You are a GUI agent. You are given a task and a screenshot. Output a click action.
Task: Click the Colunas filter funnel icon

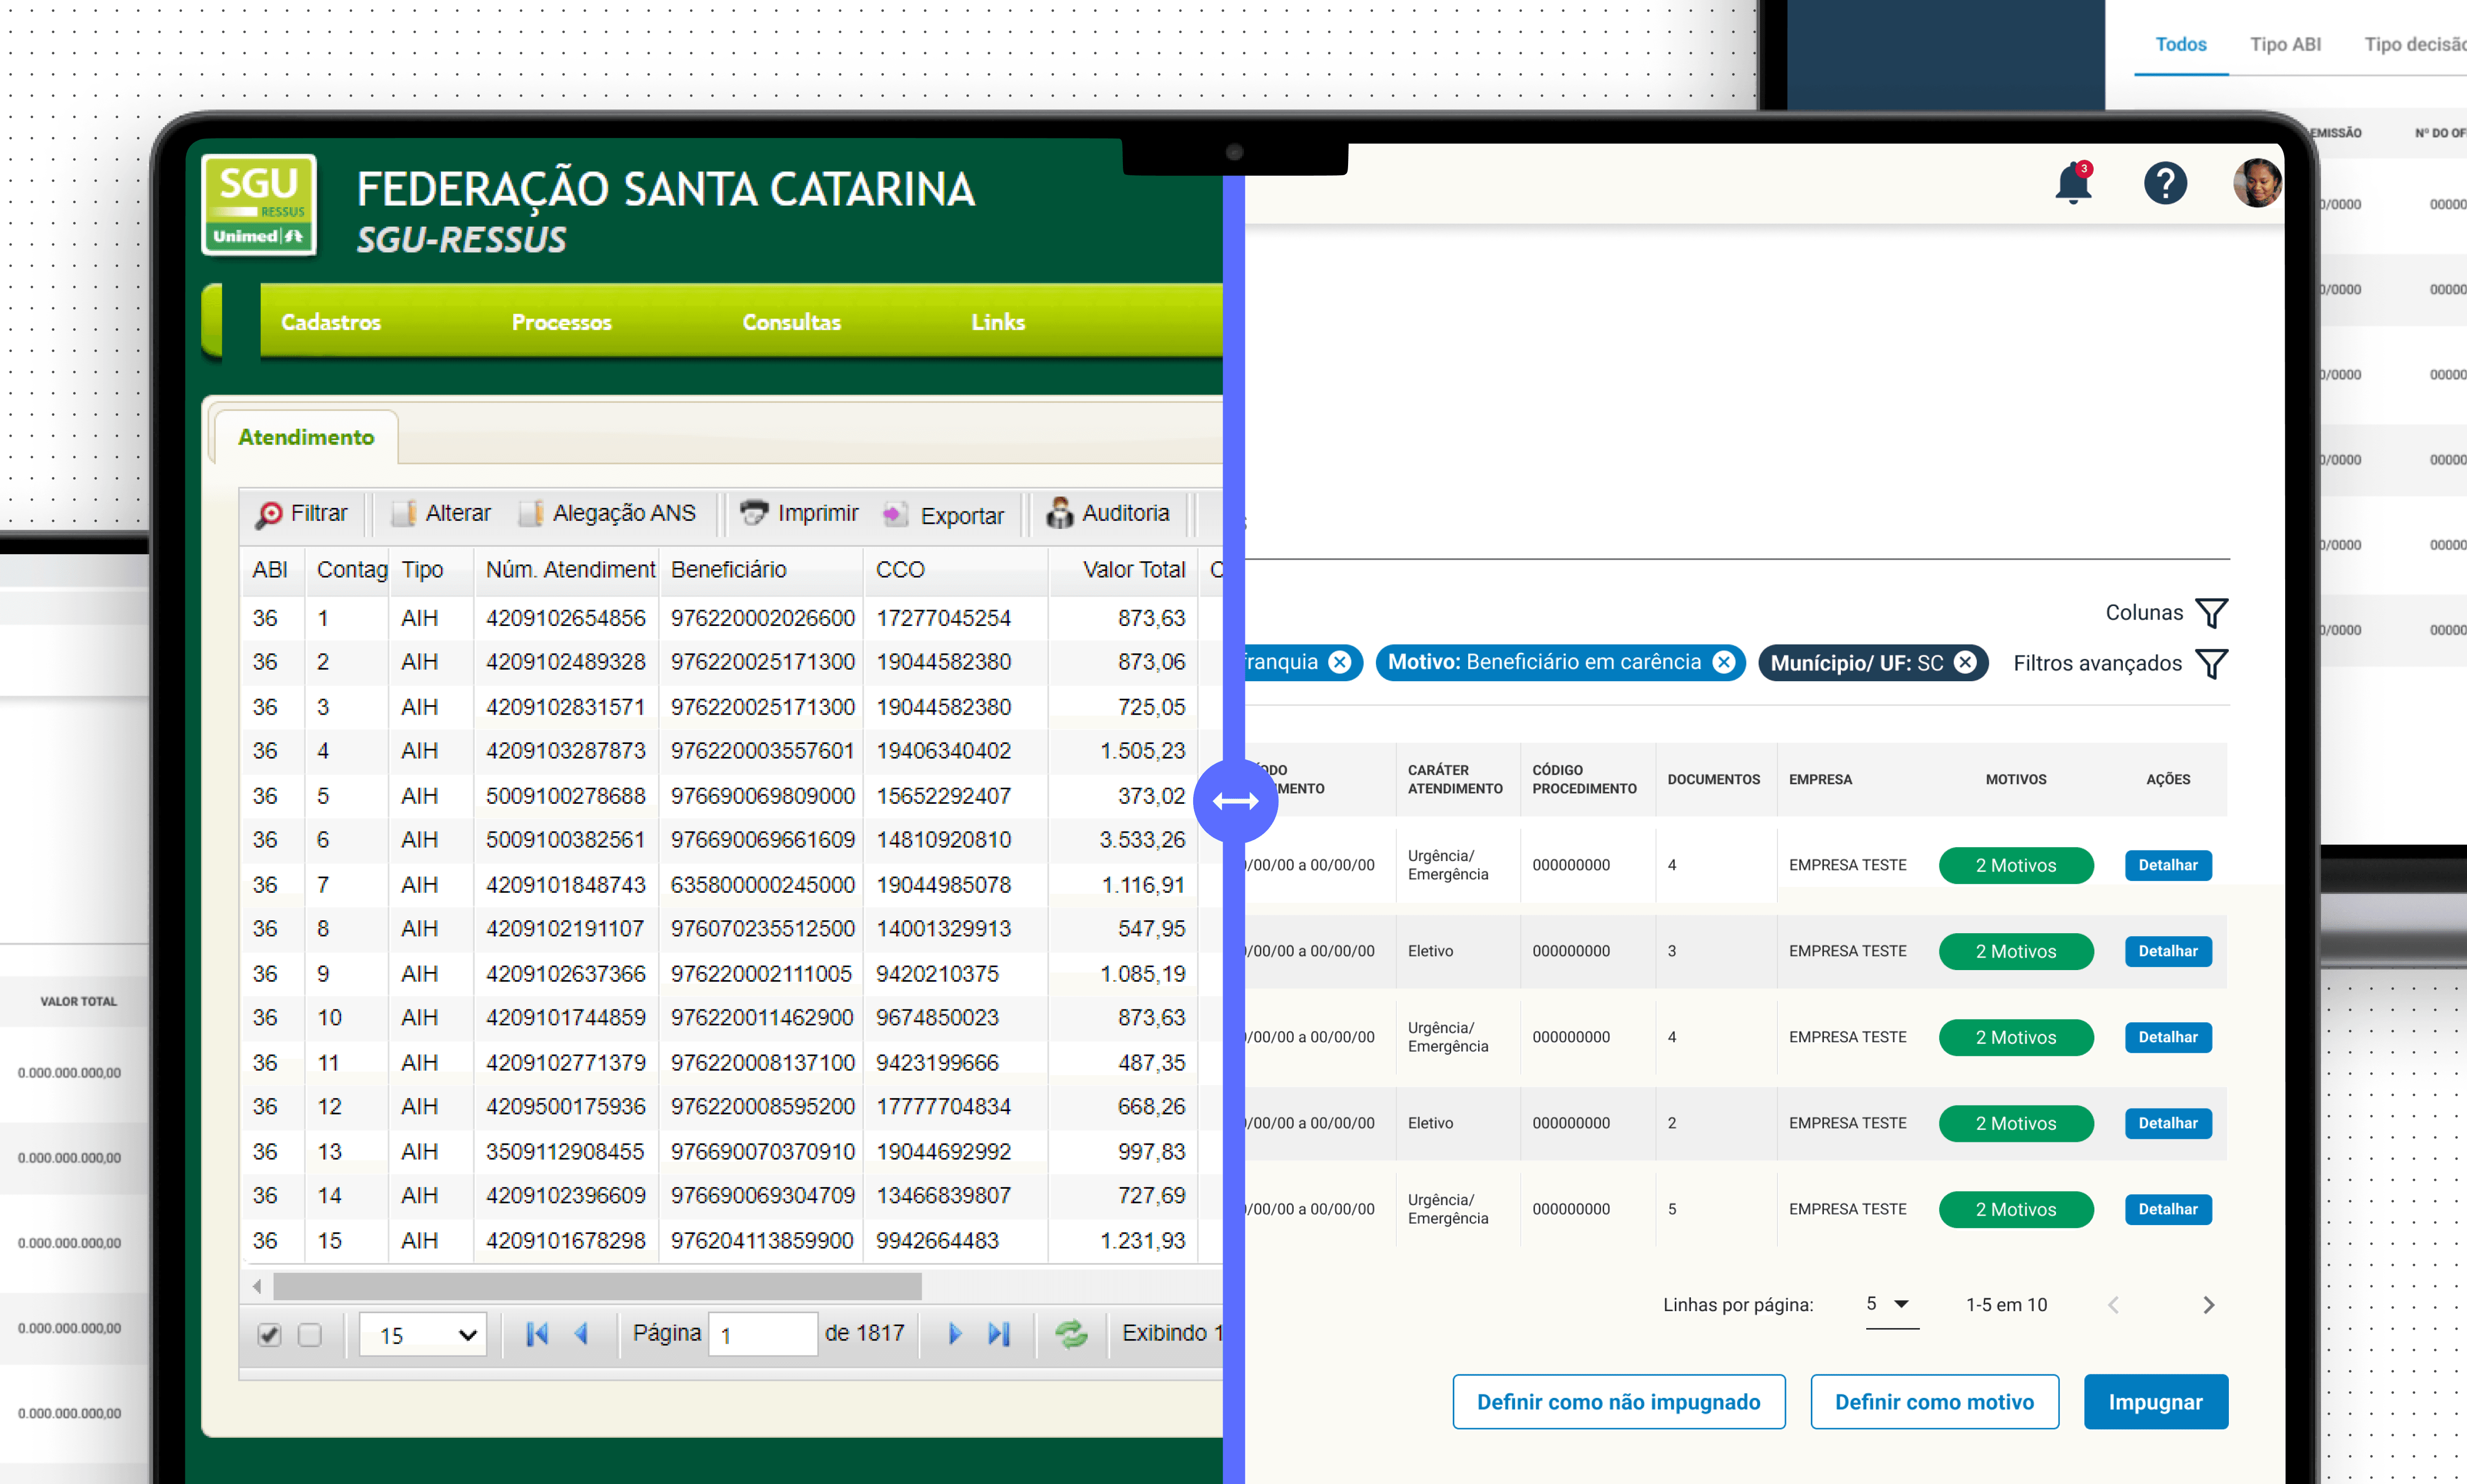[x=2211, y=613]
